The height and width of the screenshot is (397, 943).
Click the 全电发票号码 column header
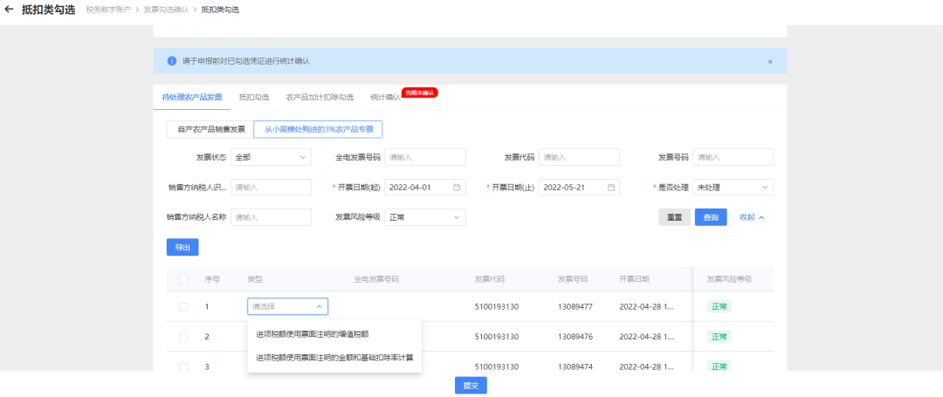click(376, 279)
